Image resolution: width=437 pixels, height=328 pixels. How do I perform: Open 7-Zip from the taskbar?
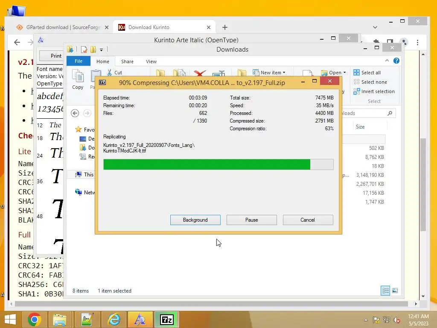(167, 319)
